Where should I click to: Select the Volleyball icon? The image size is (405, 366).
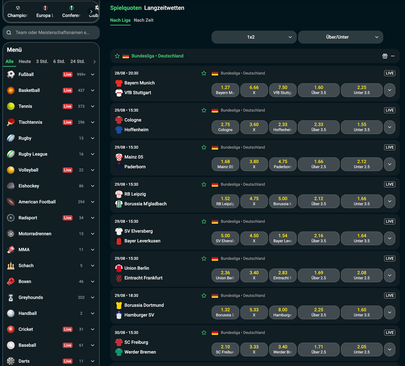coord(11,170)
